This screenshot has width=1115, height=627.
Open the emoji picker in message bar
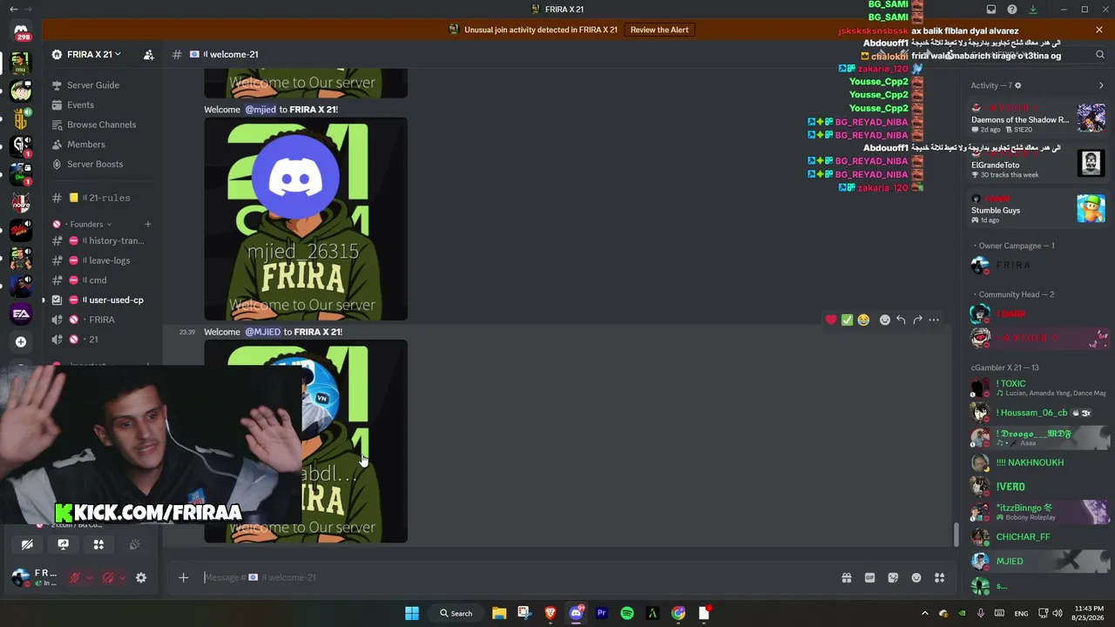pyautogui.click(x=916, y=577)
